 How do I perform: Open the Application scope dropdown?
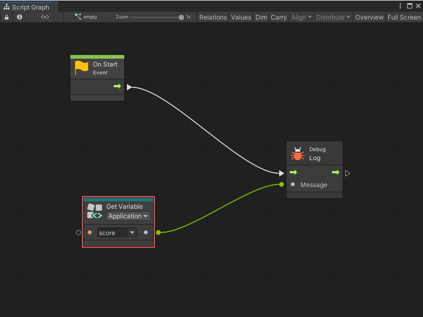click(x=128, y=216)
